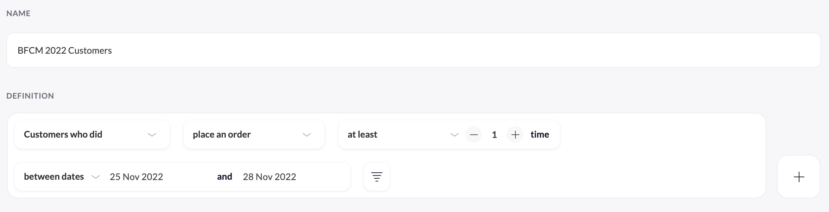Click the chevron in the 'Customers who did' box

point(152,135)
